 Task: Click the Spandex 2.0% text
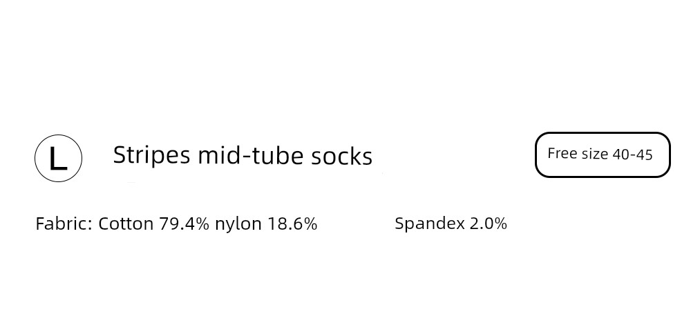click(x=451, y=224)
